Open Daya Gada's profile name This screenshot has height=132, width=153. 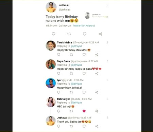pyautogui.click(x=63, y=61)
